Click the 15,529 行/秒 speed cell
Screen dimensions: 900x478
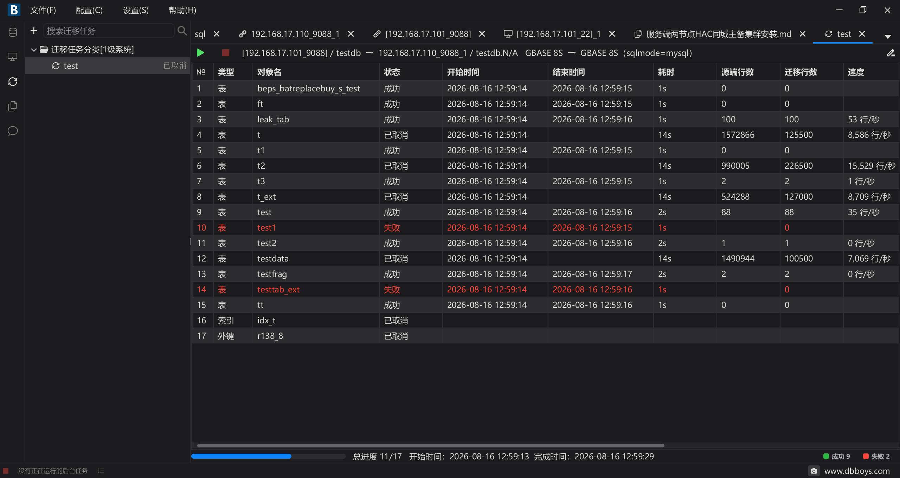872,166
